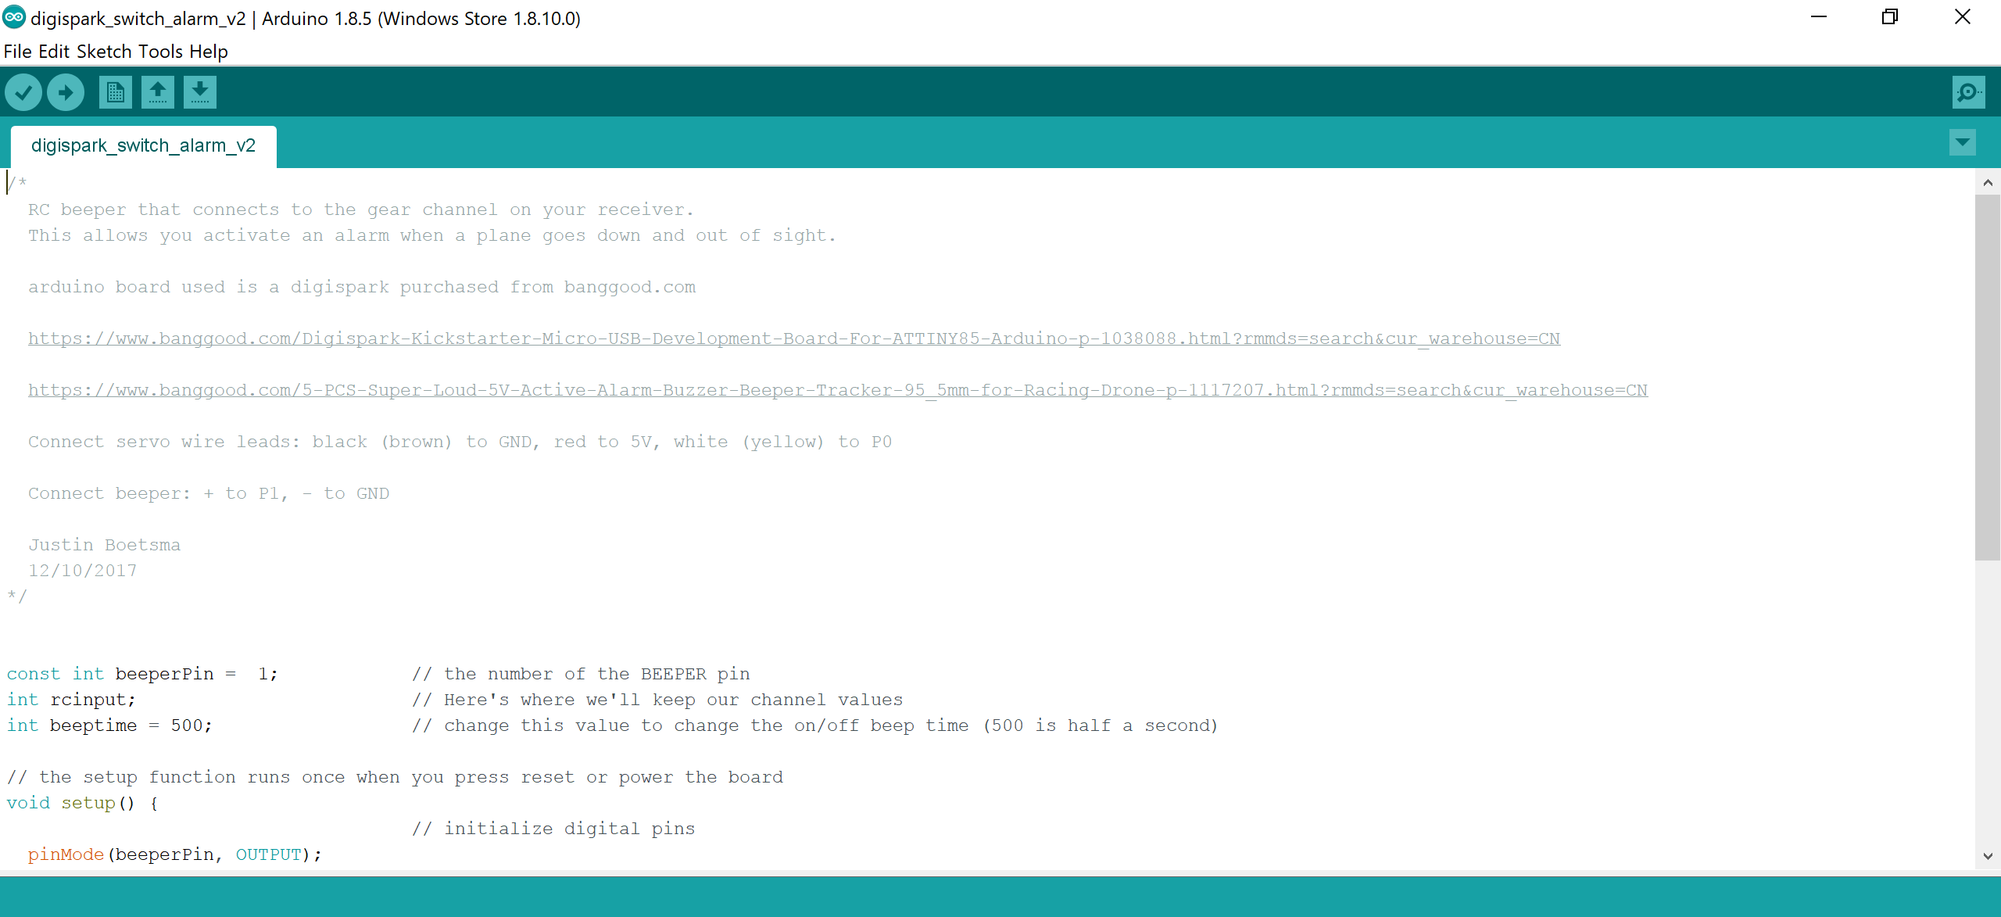The image size is (2001, 917).
Task: Open the Tools menu
Action: coord(161,51)
